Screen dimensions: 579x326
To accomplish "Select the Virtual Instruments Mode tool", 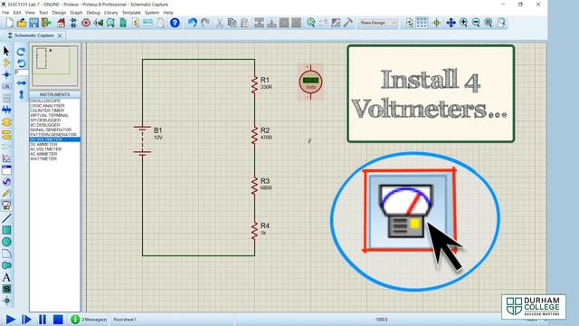I will (x=6, y=206).
